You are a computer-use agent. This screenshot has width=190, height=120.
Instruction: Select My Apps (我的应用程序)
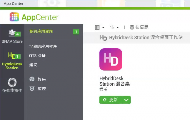click(x=41, y=32)
